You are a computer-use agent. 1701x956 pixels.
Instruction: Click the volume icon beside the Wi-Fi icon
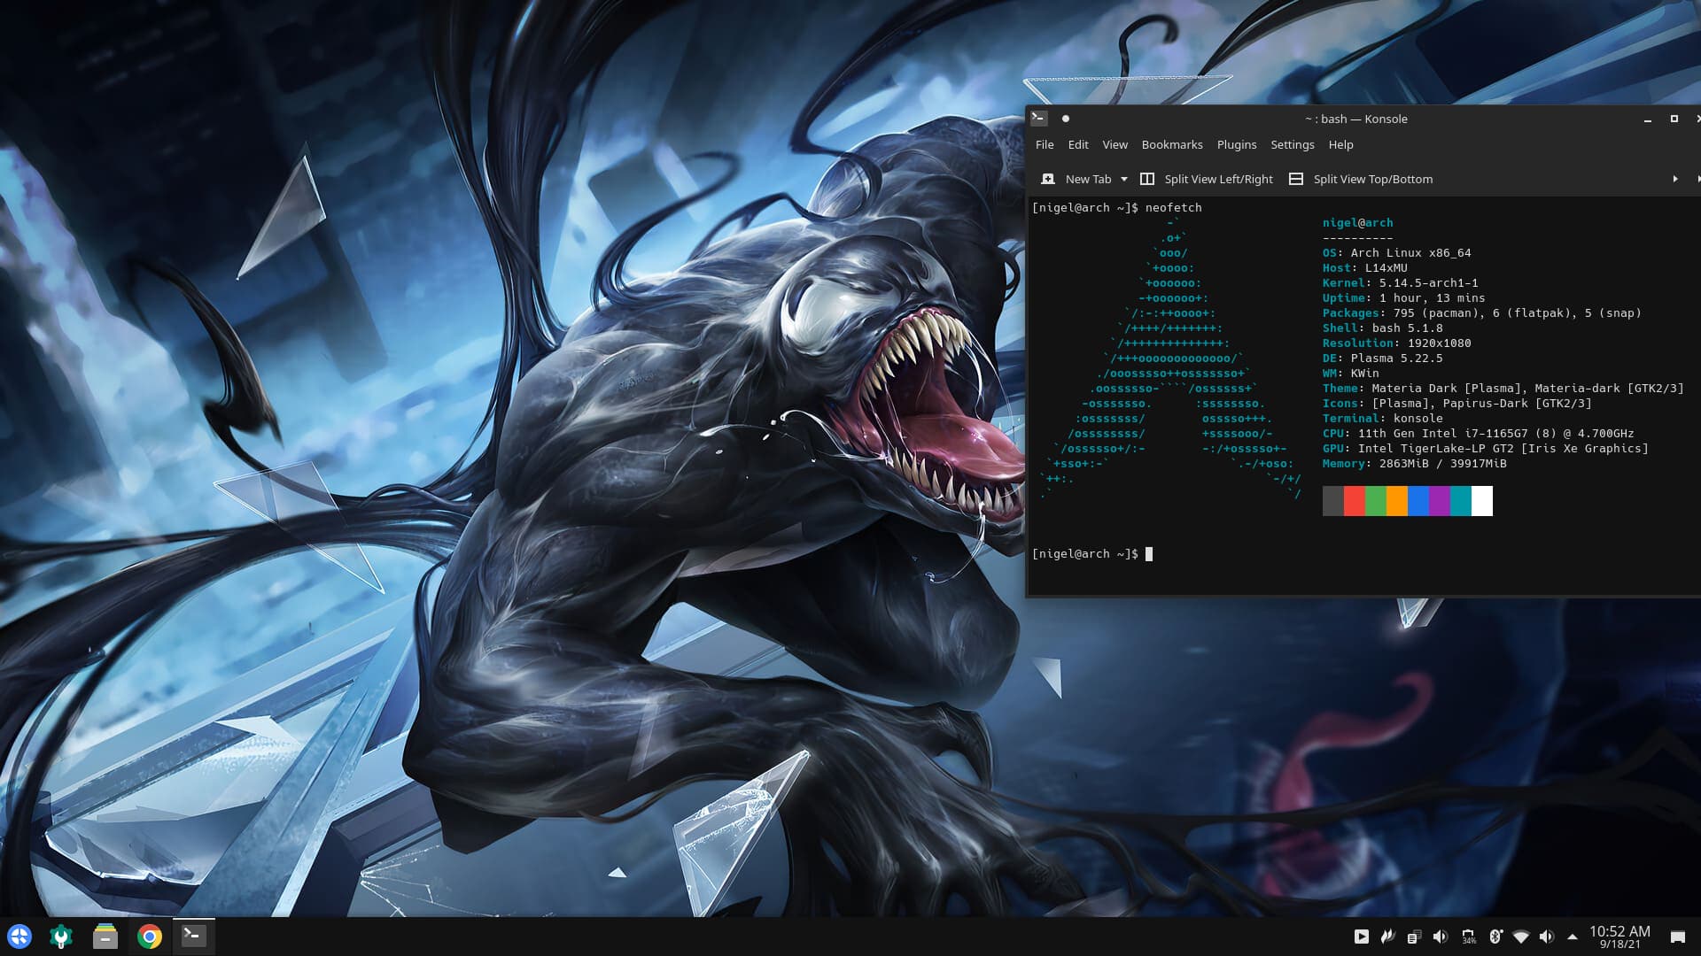tap(1547, 937)
